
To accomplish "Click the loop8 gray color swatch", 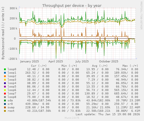I will pos(5,97).
